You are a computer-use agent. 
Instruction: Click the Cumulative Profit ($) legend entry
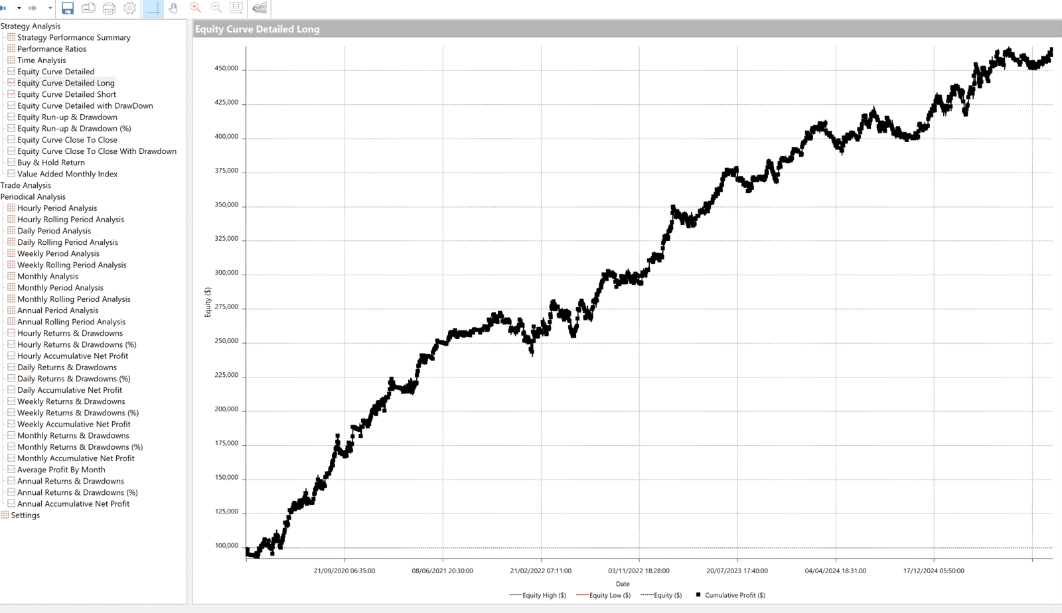point(734,595)
